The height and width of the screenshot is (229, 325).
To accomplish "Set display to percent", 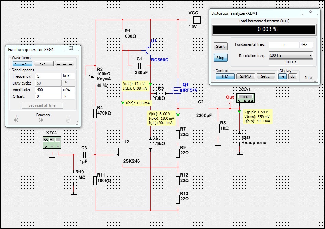I will coord(283,76).
